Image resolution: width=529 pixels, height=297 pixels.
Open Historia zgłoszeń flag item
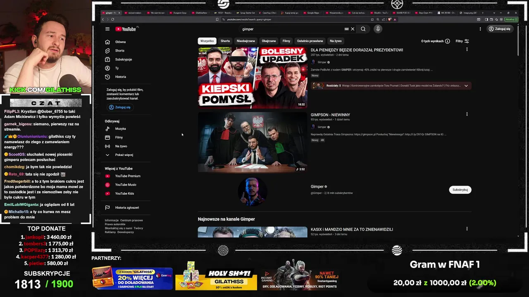[x=127, y=207]
